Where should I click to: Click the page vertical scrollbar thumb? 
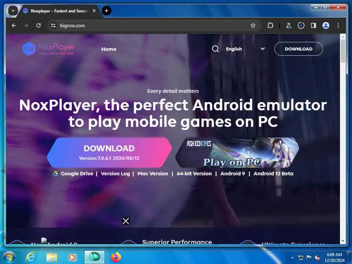click(343, 51)
